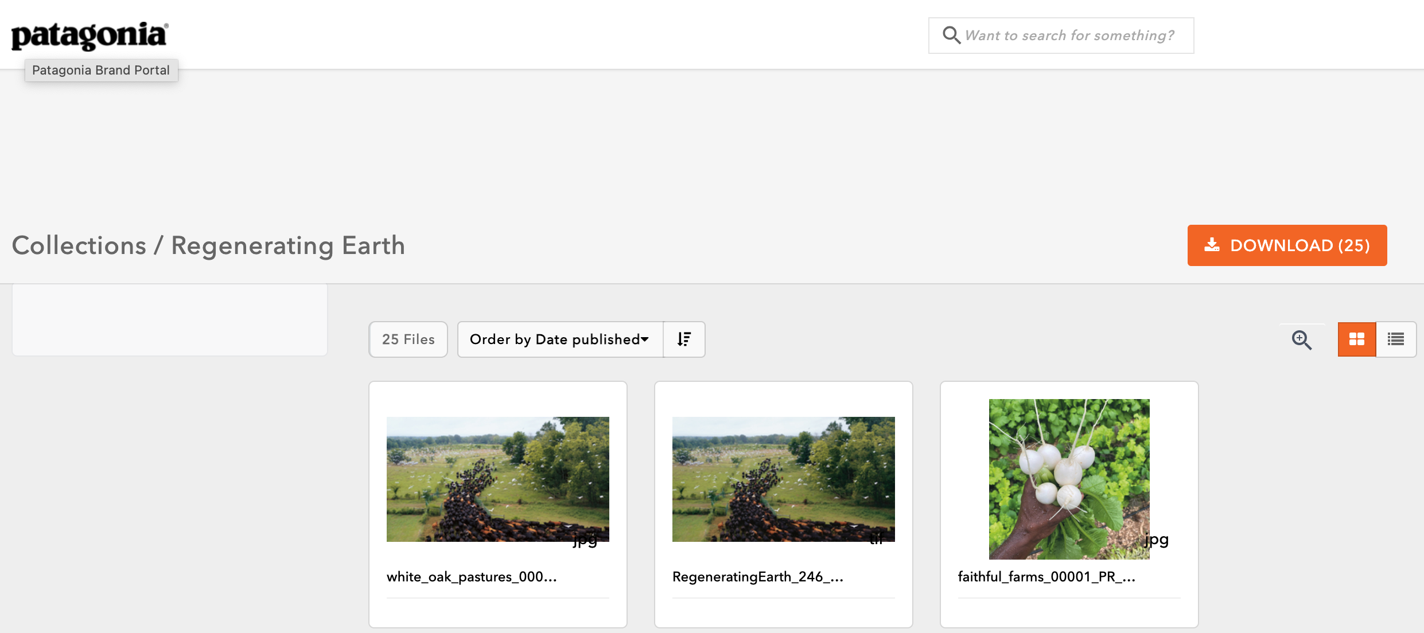Click the Download (25) button
The image size is (1424, 633).
1287,245
